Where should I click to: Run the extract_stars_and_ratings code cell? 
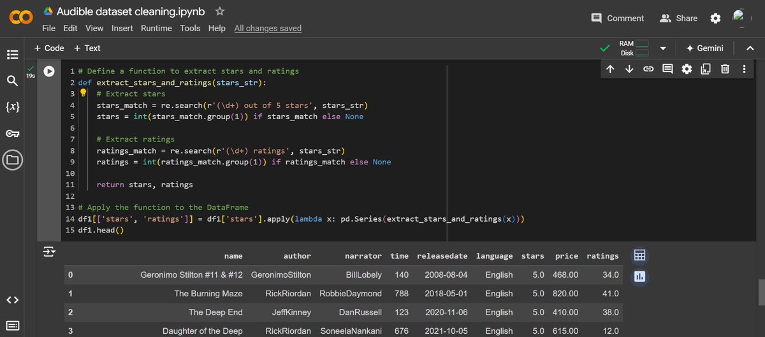point(49,72)
